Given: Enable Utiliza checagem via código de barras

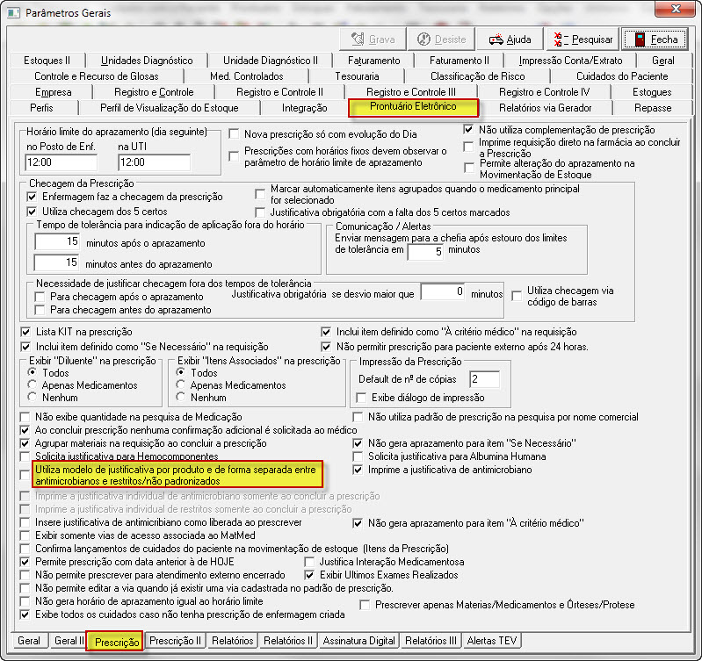Looking at the screenshot, I should pos(517,296).
